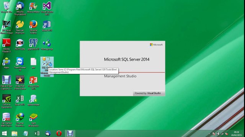
Task: Open 3D Vision Photo Viewer shortcut
Action: point(7,27)
